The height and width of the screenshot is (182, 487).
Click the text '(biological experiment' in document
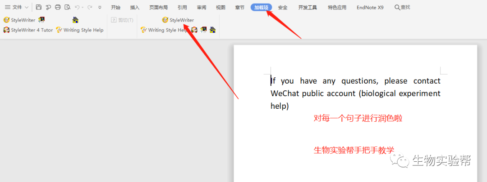400,93
